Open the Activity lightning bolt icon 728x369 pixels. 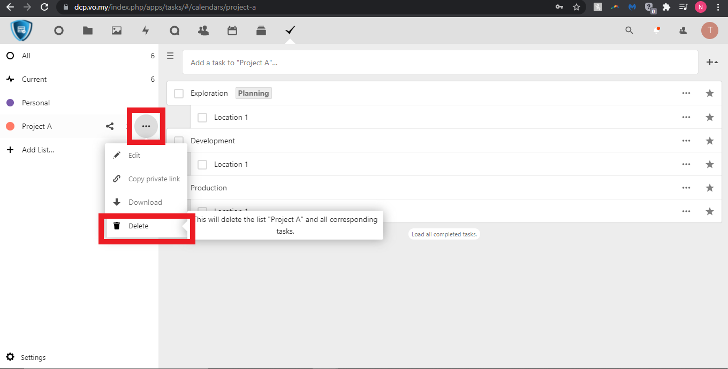146,30
